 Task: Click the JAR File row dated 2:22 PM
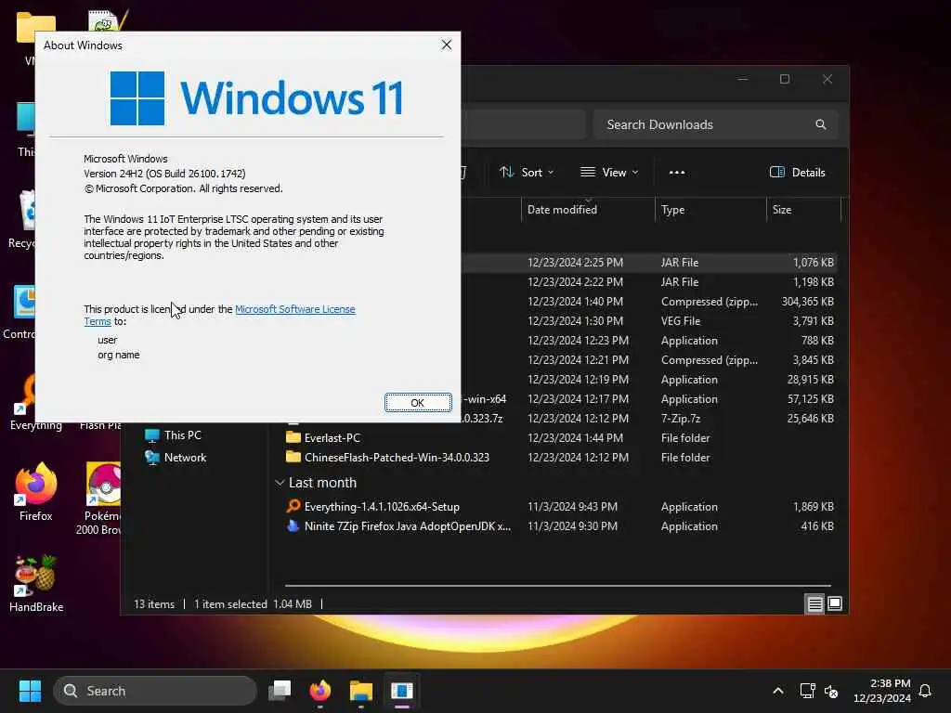649,282
